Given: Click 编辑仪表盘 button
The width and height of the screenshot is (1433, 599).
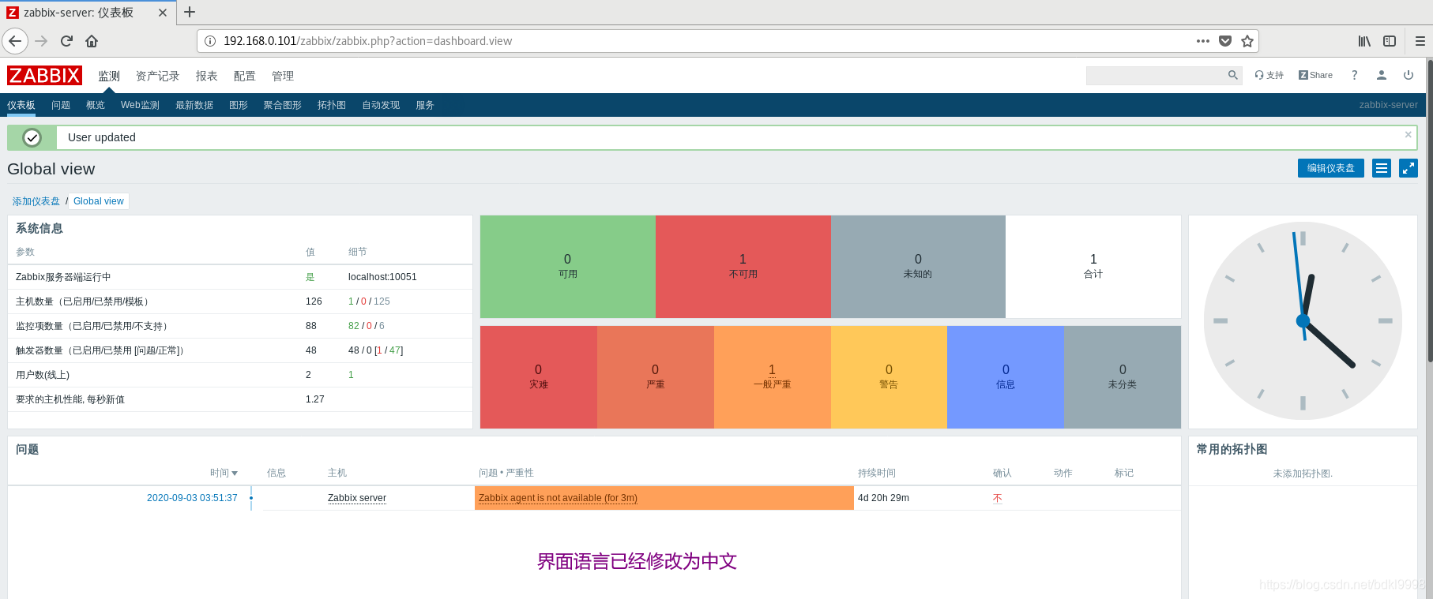Looking at the screenshot, I should point(1330,168).
